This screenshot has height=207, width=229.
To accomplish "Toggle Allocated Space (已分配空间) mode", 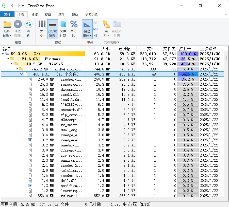I will [53, 29].
